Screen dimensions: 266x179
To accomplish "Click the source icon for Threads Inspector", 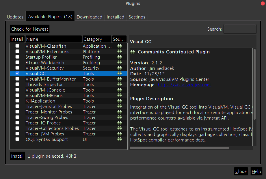I will (119, 85).
